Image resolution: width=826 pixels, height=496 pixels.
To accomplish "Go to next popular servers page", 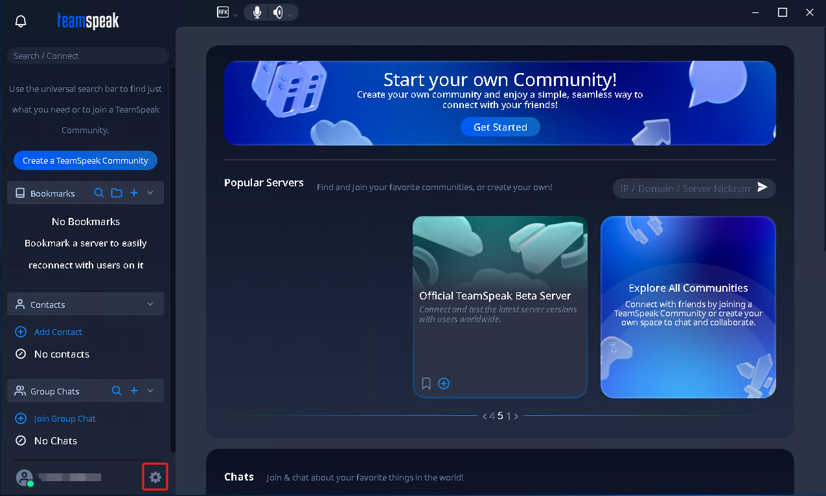I will (516, 416).
